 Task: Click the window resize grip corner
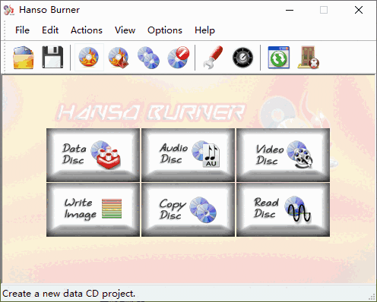[372, 297]
